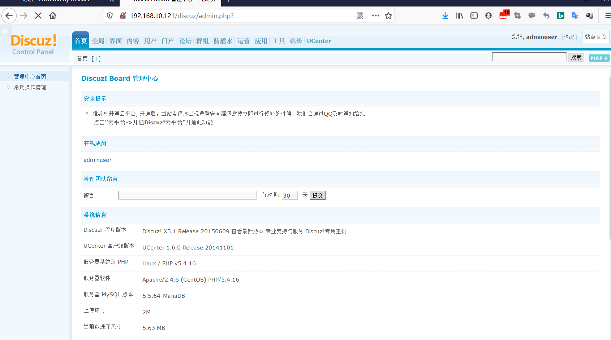611x340 pixels.
Task: Click the 提交 submit button
Action: coord(318,195)
